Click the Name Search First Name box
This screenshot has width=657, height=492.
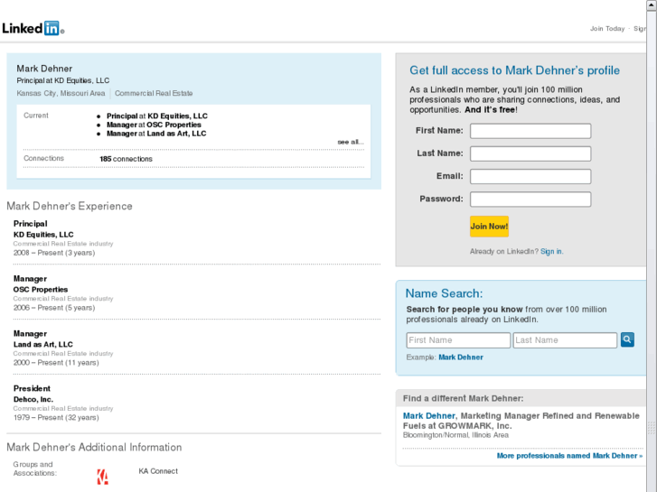[x=458, y=340]
